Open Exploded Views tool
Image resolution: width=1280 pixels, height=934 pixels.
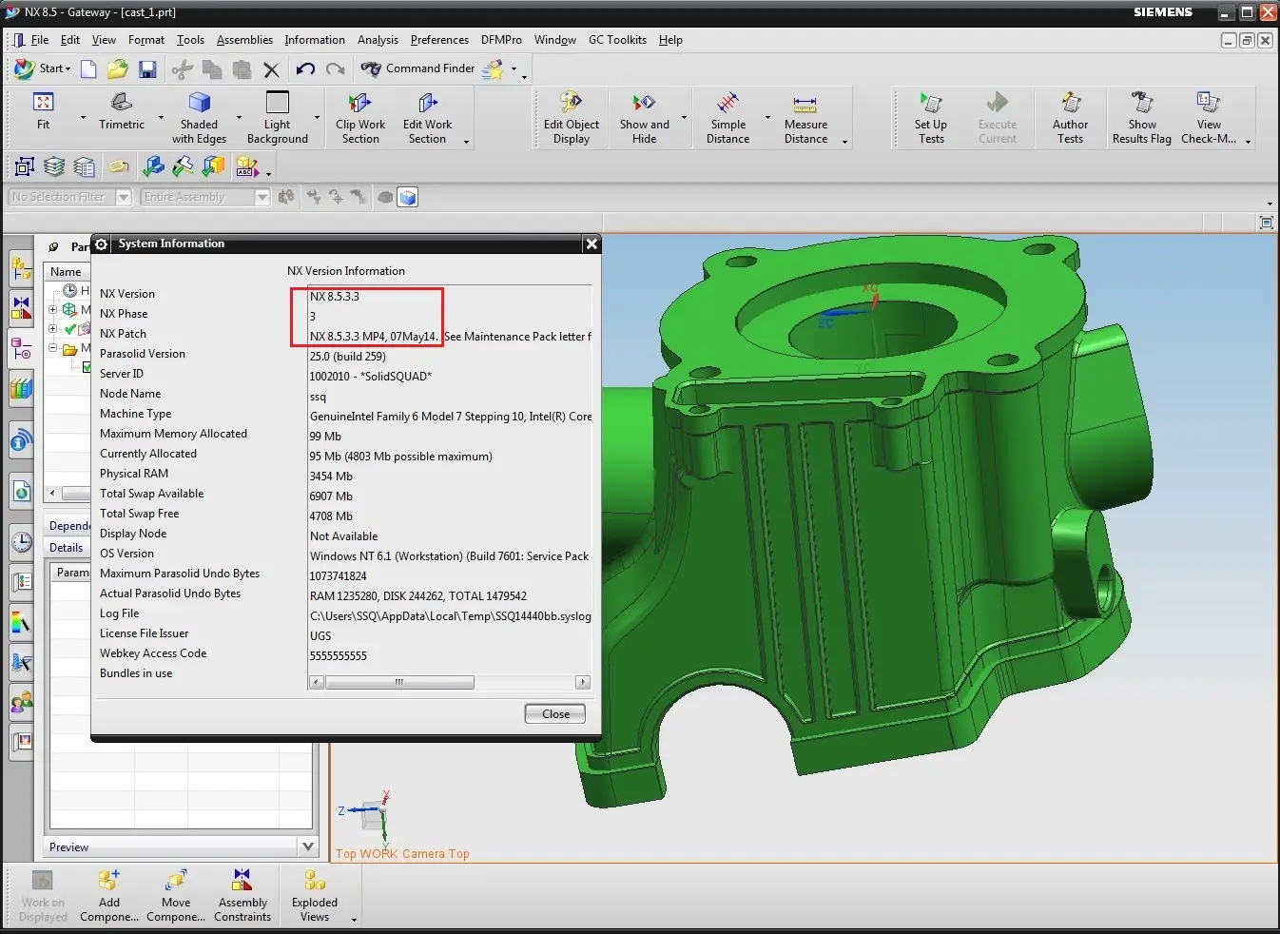click(x=315, y=895)
